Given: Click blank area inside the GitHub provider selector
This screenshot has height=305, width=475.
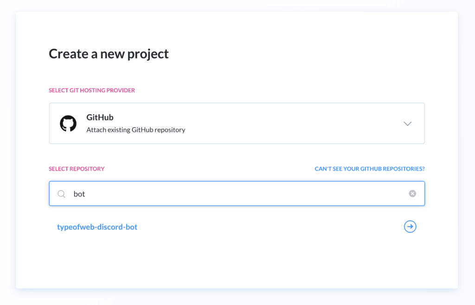Looking at the screenshot, I should pos(288,123).
